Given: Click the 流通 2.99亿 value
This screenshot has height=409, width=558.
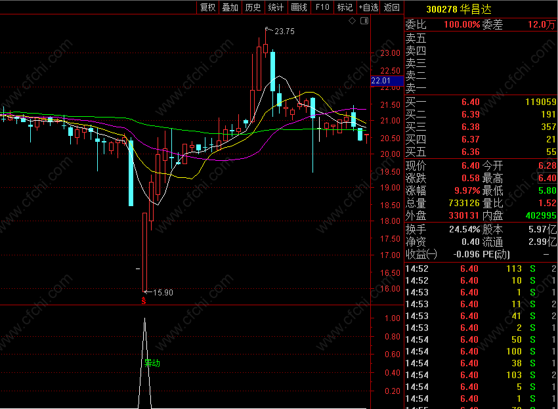Looking at the screenshot, I should point(542,242).
